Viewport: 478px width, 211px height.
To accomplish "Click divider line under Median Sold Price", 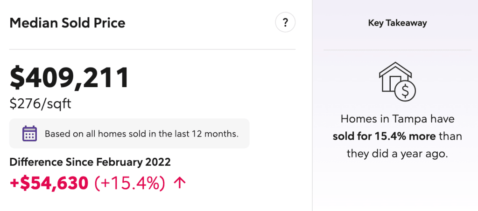I will tap(153, 49).
